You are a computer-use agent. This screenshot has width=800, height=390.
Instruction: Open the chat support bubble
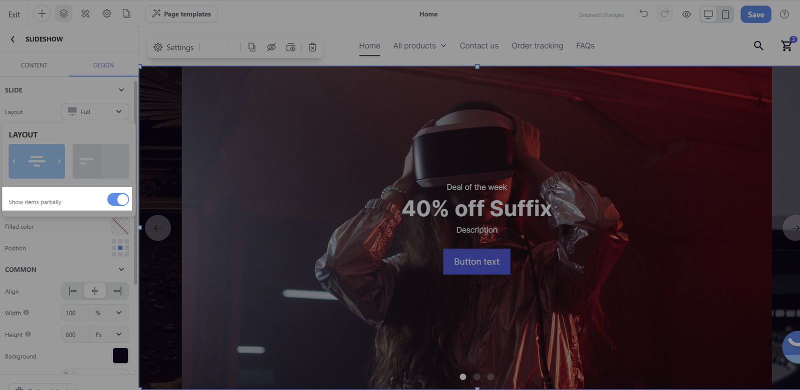point(792,347)
